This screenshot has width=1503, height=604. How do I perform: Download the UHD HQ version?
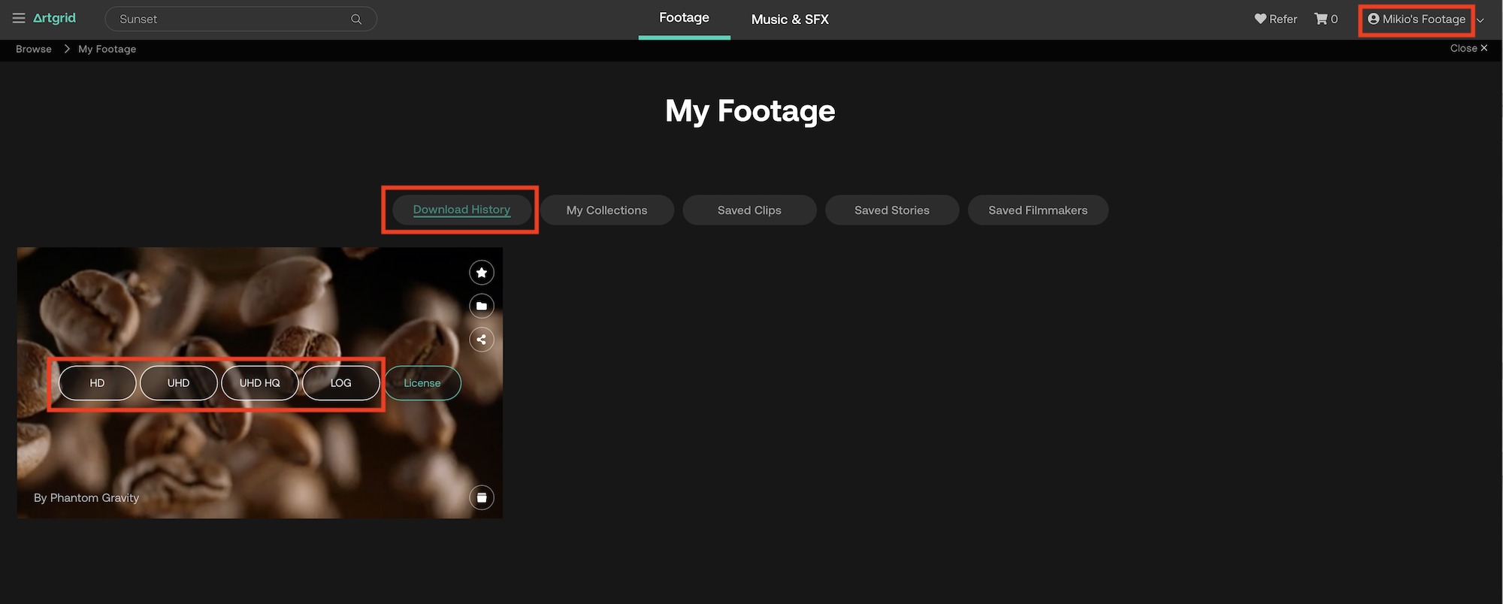[260, 383]
